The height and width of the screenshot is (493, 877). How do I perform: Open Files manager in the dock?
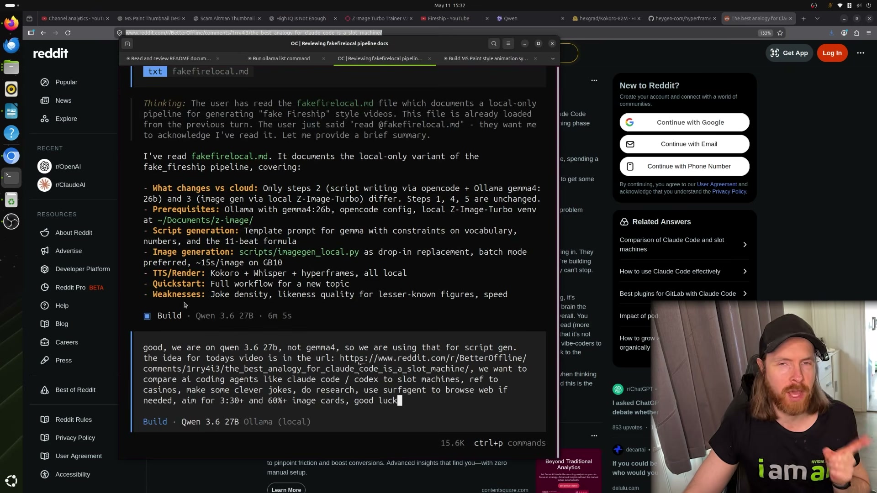tap(11, 67)
